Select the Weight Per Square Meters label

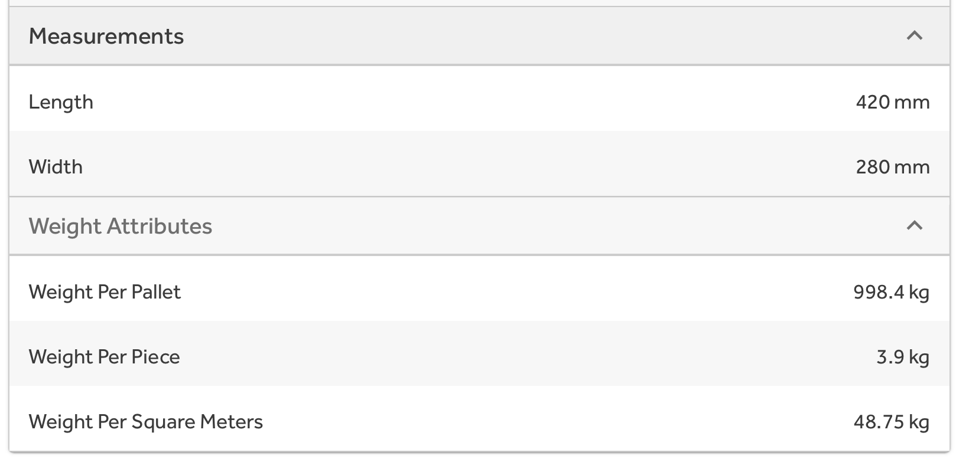click(145, 422)
